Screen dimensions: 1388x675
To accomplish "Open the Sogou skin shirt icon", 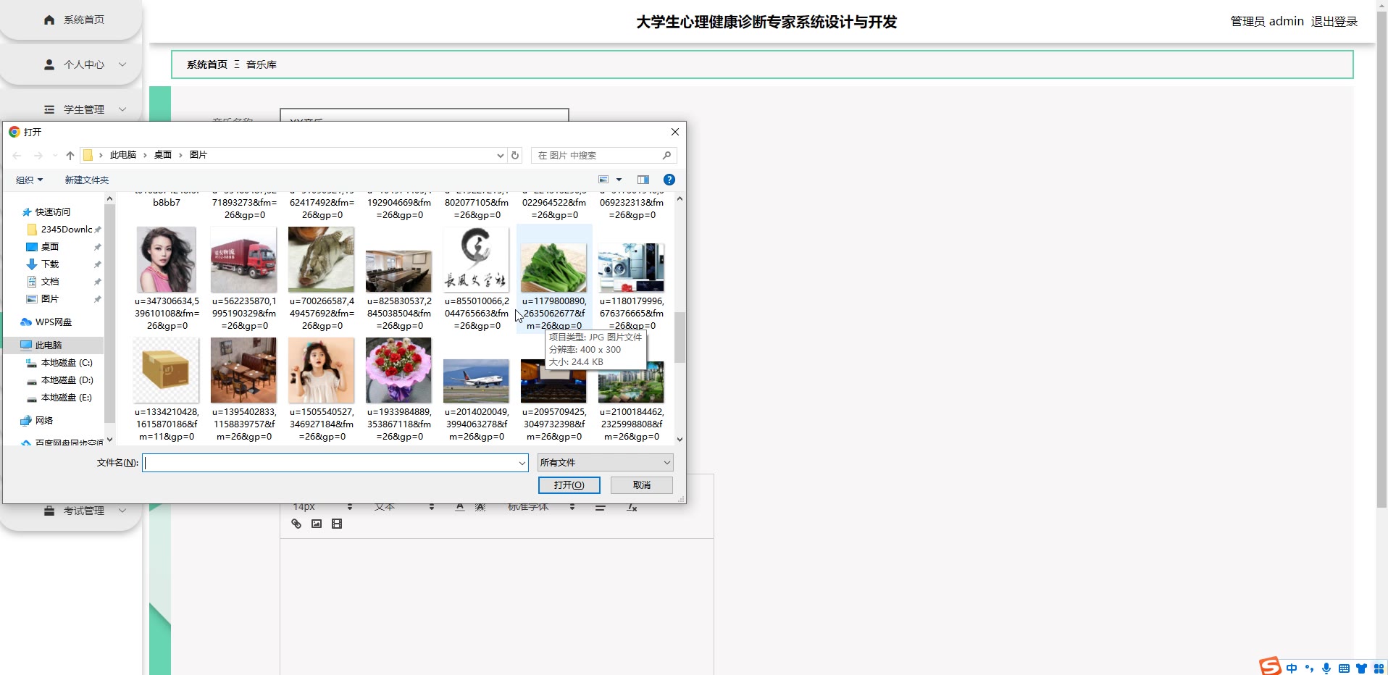I will 1361,668.
